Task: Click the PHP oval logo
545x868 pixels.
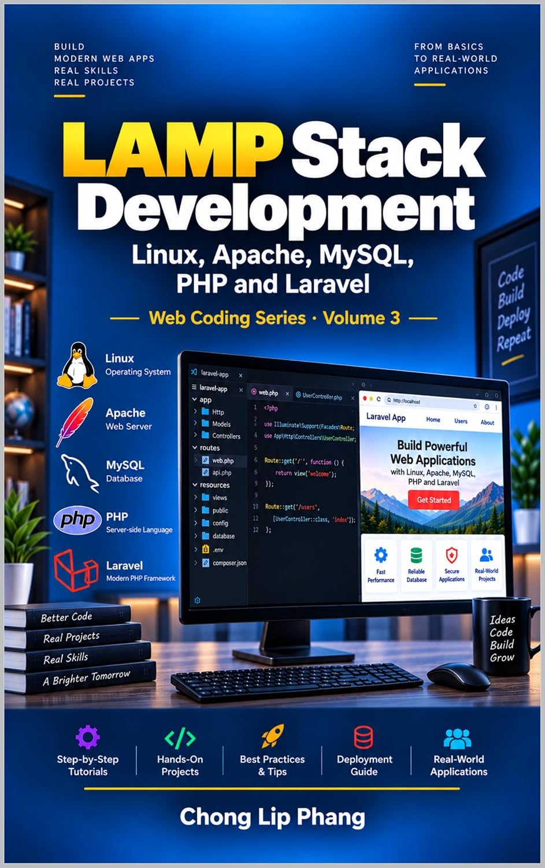Action: pyautogui.click(x=77, y=520)
